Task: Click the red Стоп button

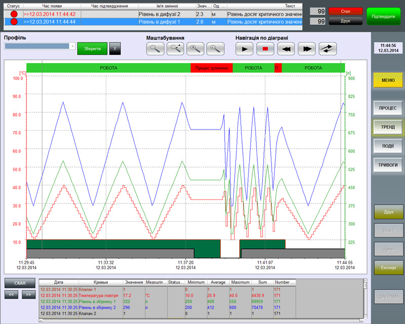Action: pos(346,11)
